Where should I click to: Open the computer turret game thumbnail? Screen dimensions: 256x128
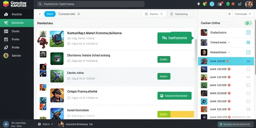(x=57, y=39)
